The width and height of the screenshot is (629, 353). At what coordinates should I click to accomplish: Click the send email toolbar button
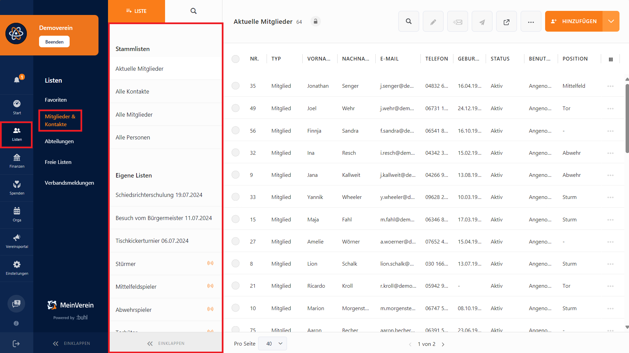[x=457, y=21]
